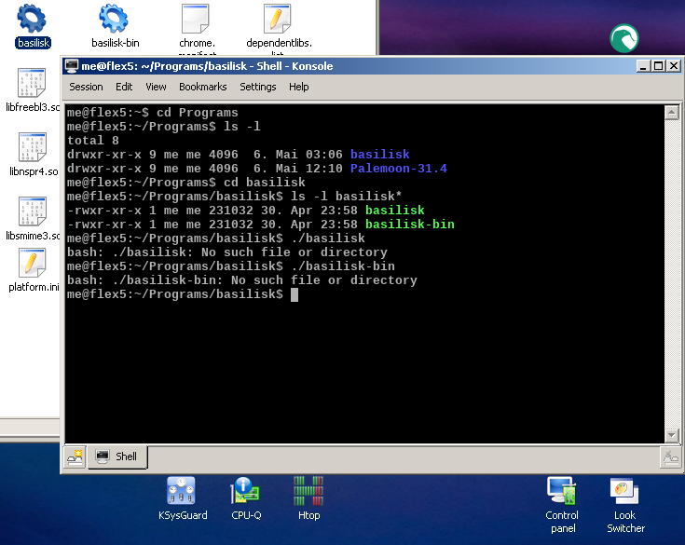Image resolution: width=685 pixels, height=545 pixels.
Task: Click the new session button in Konsole
Action: (75, 456)
